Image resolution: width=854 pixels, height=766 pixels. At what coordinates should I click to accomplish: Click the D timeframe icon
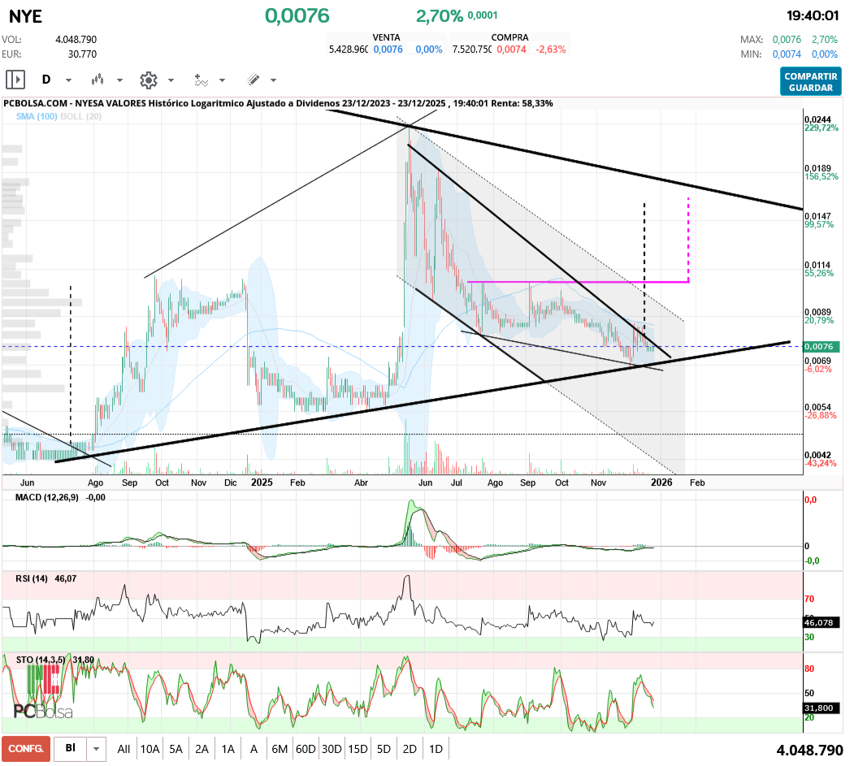47,80
